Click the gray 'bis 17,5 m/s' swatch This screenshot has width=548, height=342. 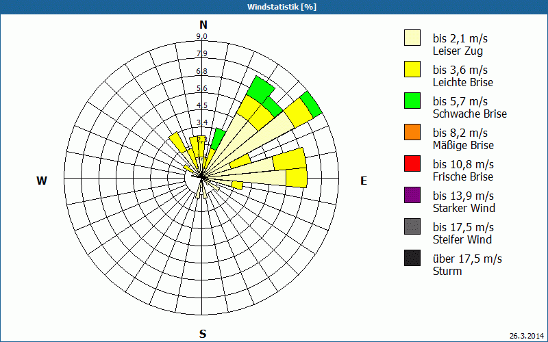point(412,226)
